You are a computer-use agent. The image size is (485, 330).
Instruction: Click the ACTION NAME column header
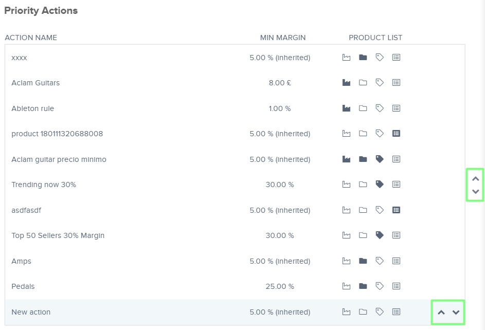tap(31, 38)
